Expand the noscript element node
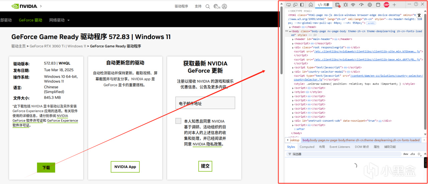 point(293,43)
